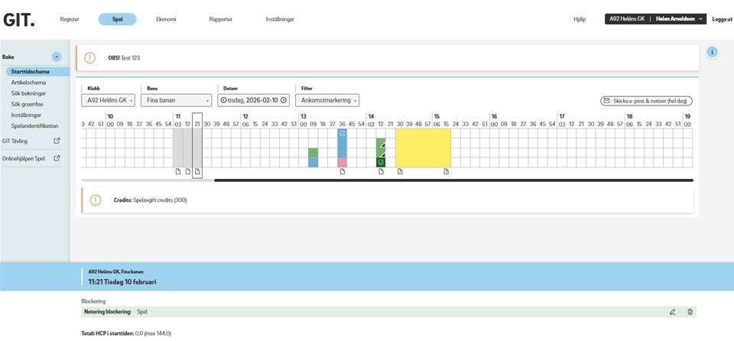Select the yellow blocked time slot area

pyautogui.click(x=423, y=148)
